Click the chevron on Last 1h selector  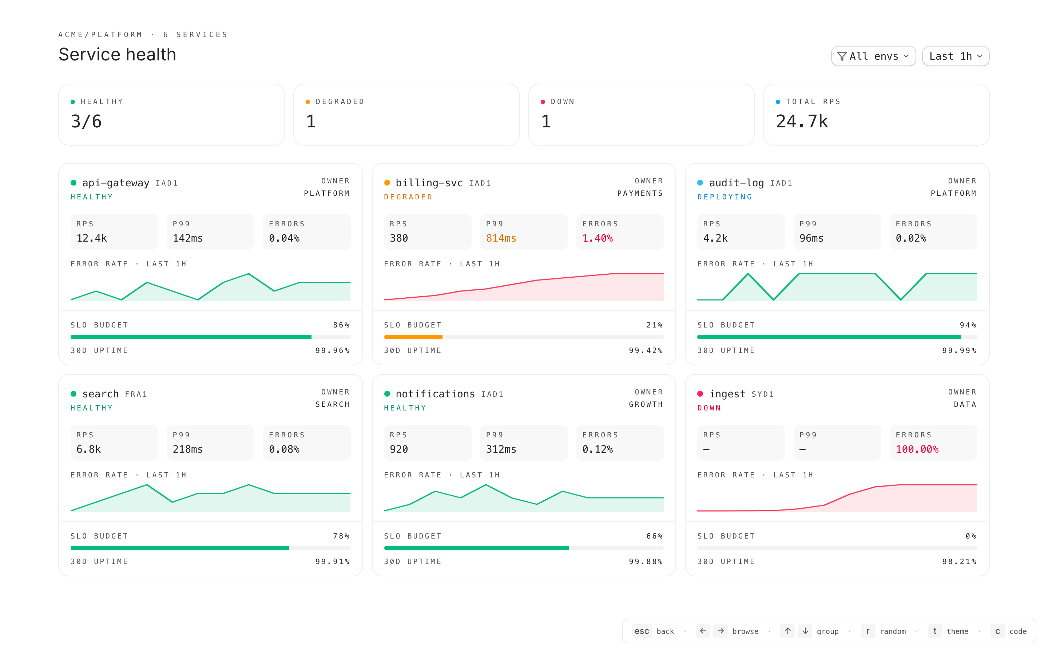point(980,56)
